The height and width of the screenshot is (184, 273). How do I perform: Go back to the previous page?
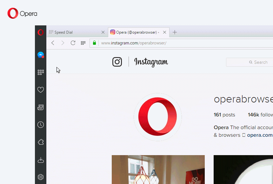(53, 43)
